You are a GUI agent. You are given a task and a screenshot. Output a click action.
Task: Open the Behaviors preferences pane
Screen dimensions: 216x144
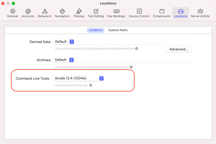click(45, 13)
